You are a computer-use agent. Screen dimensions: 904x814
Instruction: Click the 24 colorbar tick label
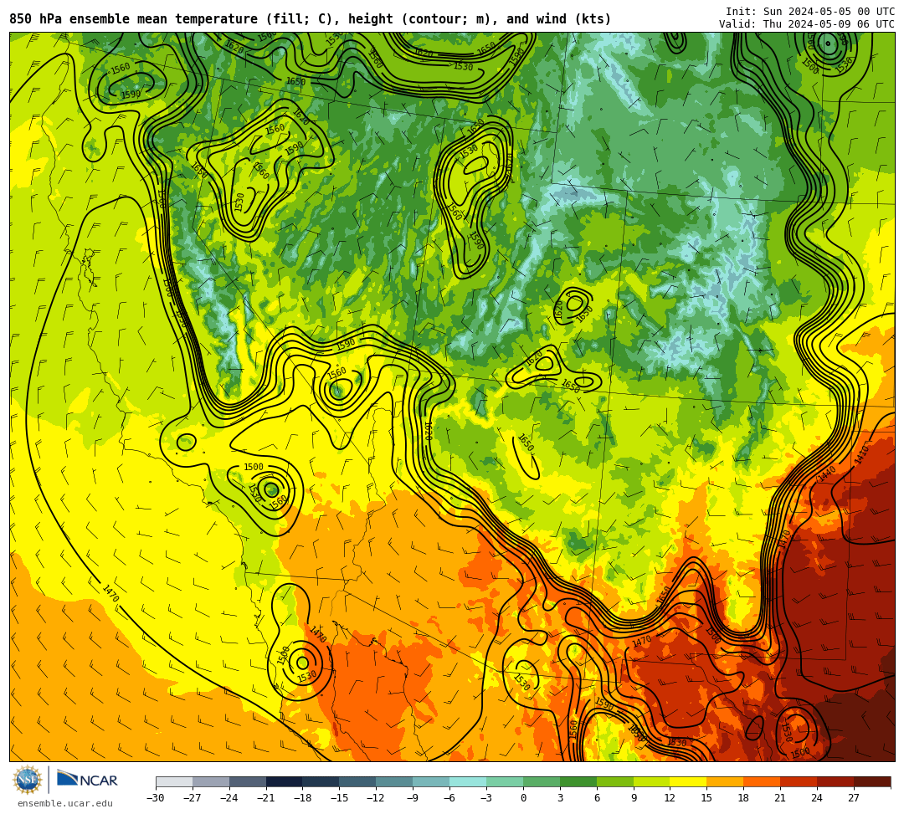818,798
